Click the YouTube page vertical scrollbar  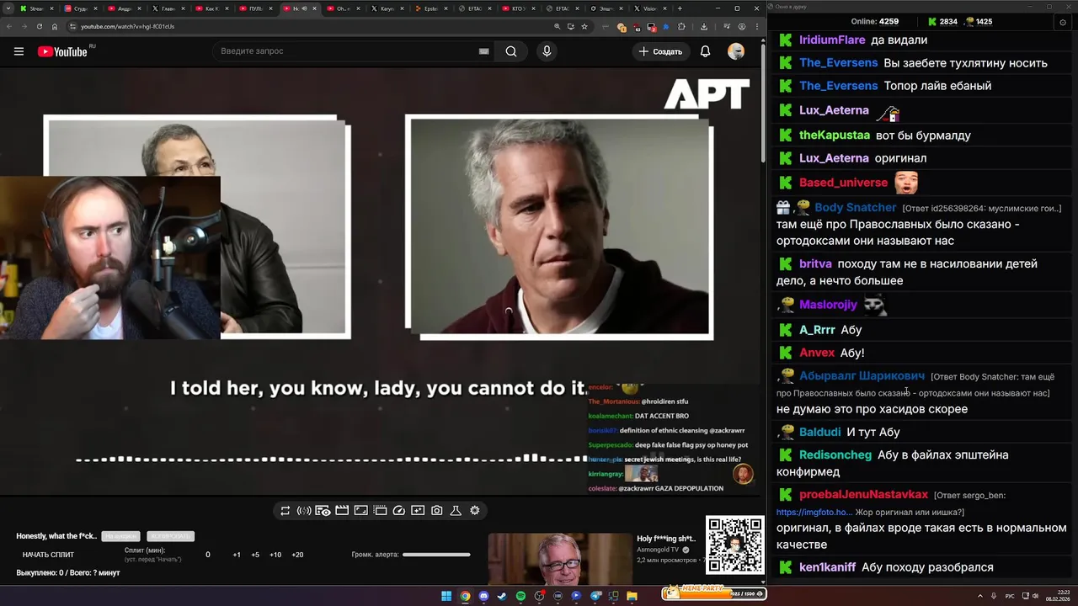pyautogui.click(x=763, y=101)
